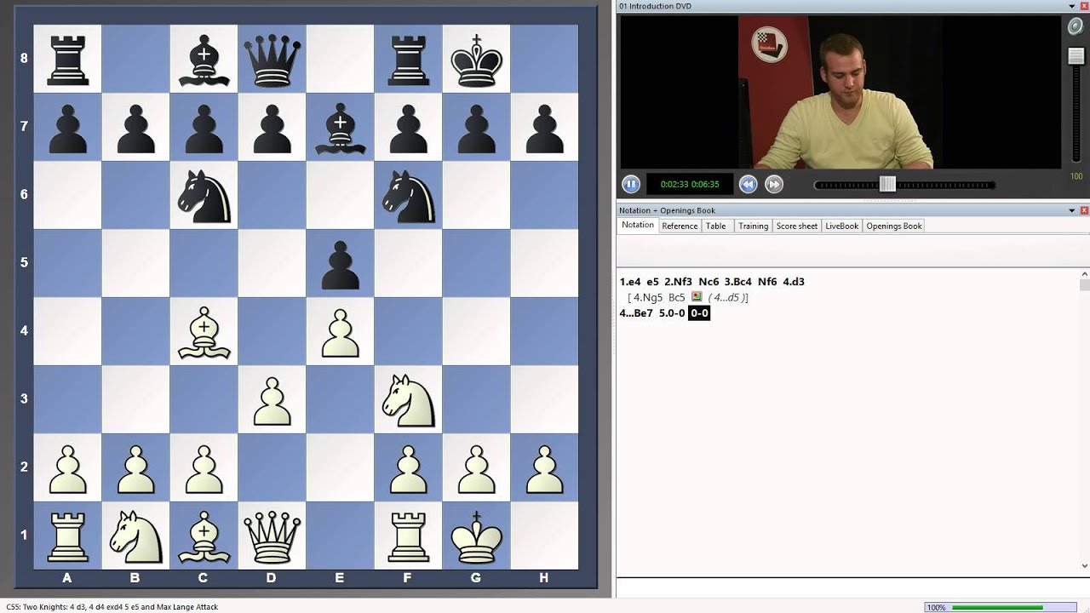The height and width of the screenshot is (613, 1090).
Task: Move the video seek bar handle
Action: tap(887, 184)
